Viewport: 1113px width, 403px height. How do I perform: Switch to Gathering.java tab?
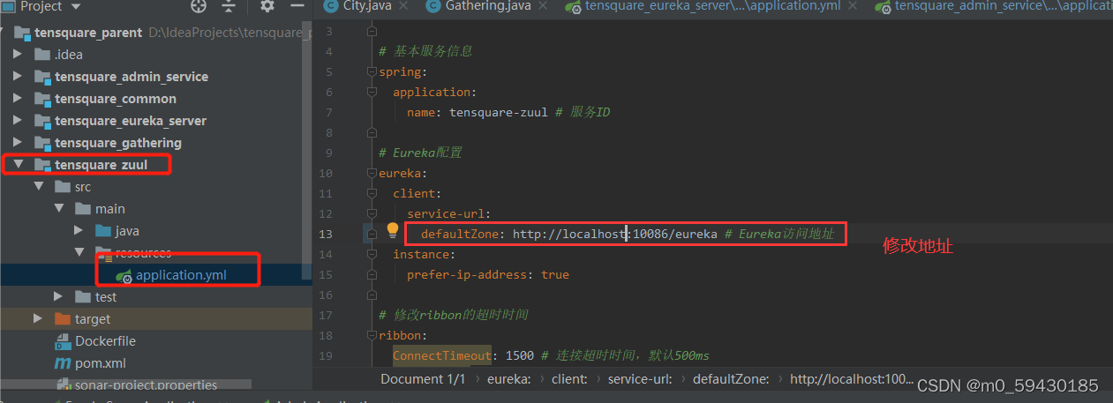click(486, 6)
